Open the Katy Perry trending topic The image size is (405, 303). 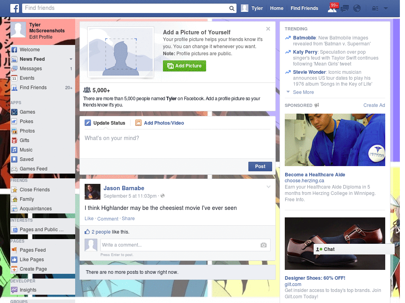[305, 52]
